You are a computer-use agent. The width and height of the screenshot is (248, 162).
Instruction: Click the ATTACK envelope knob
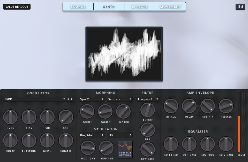(171, 106)
